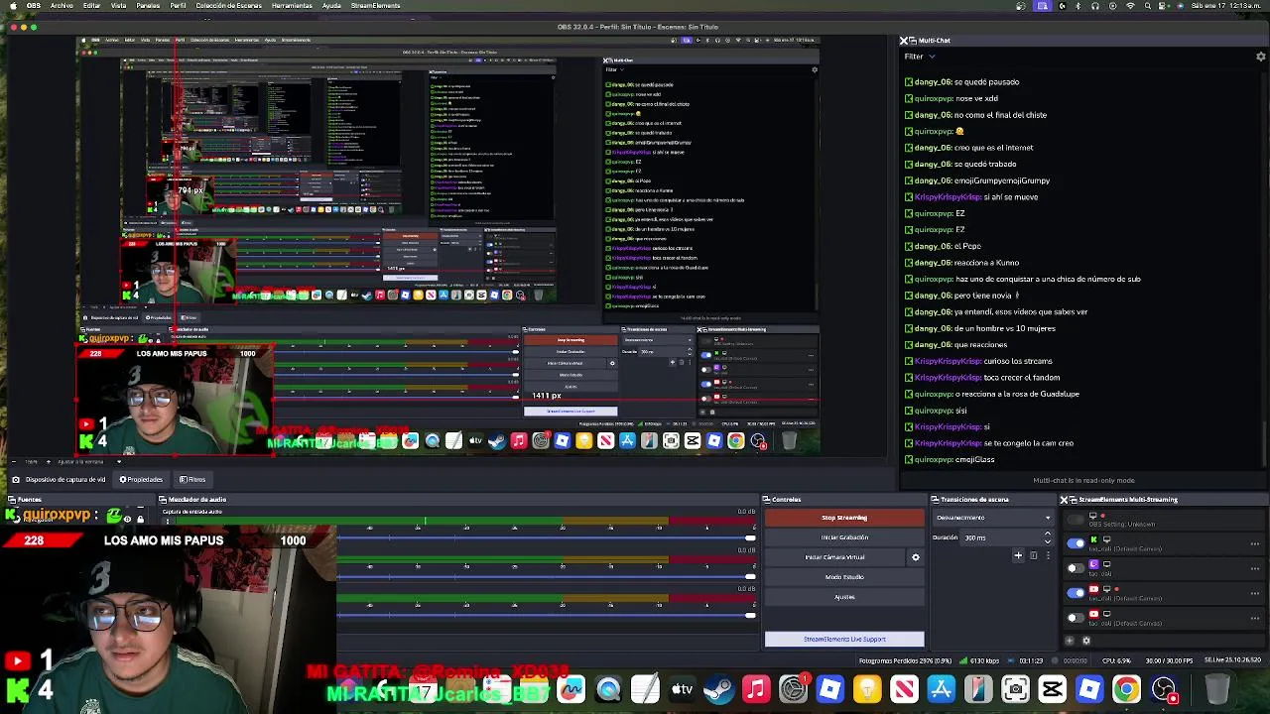Open virtual camera settings gear
1270x714 pixels.
click(916, 557)
